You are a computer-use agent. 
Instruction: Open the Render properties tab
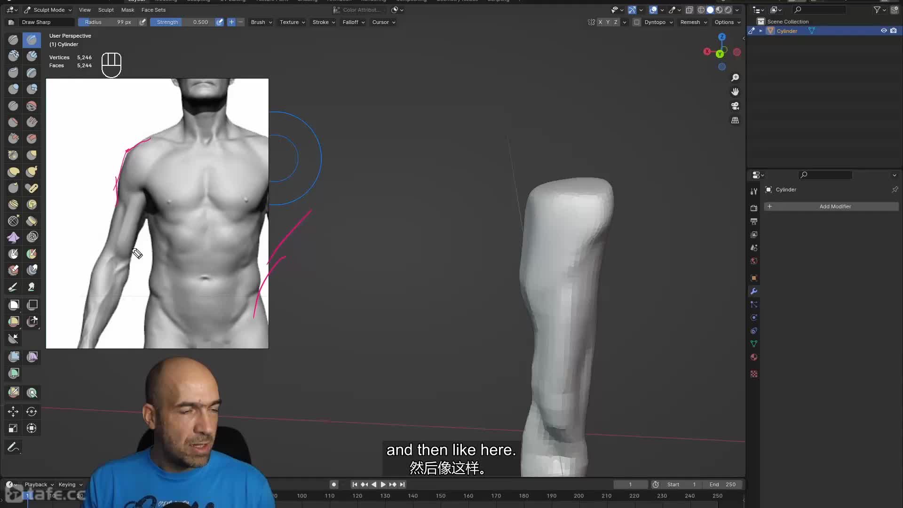[754, 208]
